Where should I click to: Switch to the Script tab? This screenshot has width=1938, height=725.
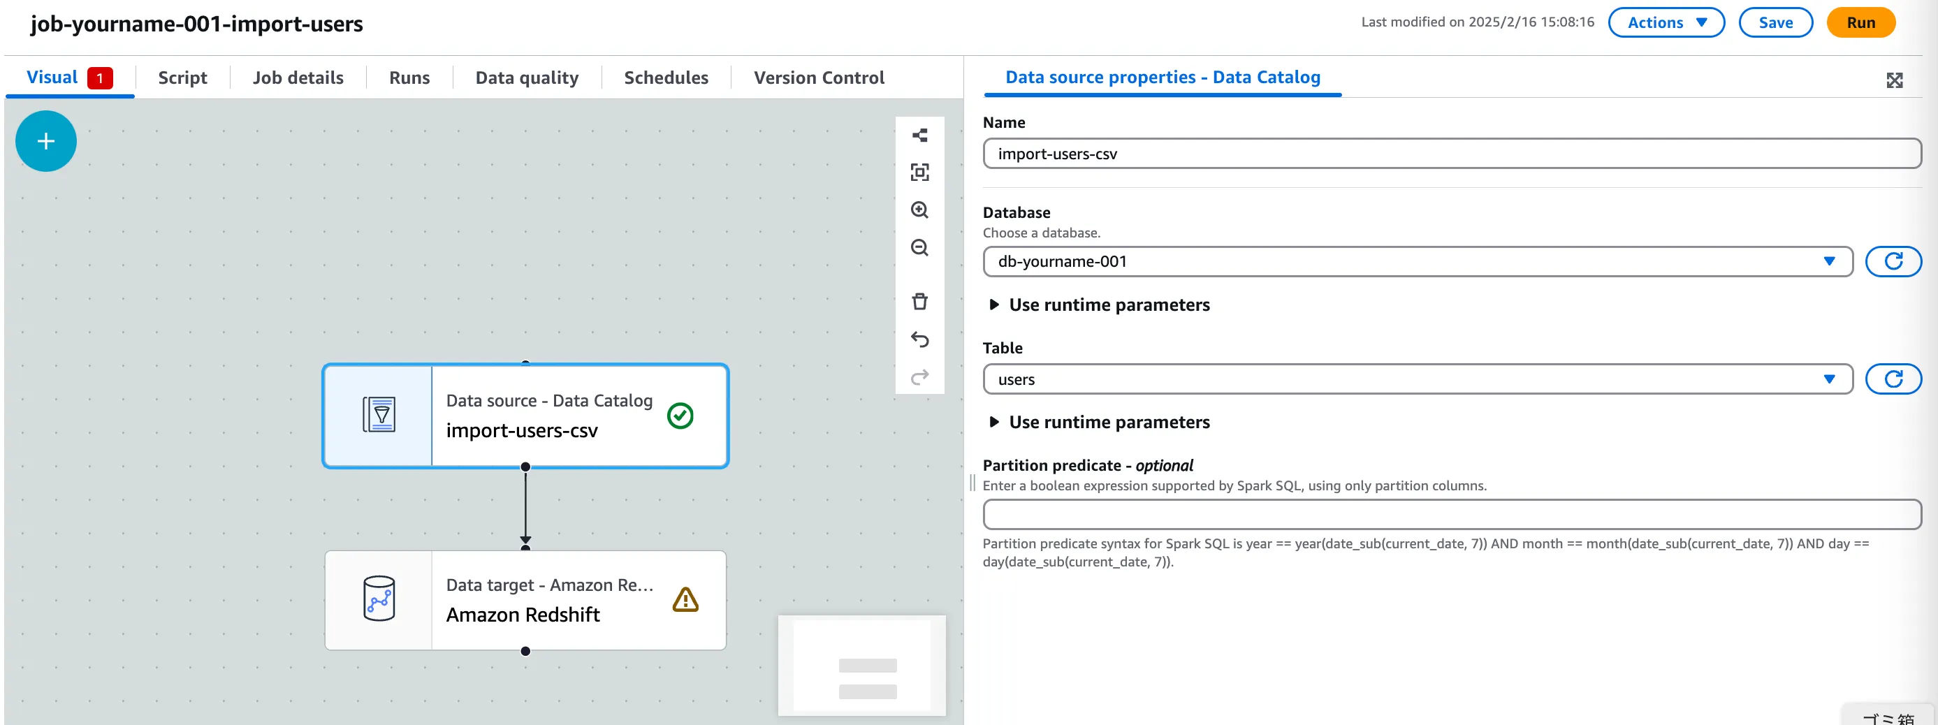(x=182, y=78)
